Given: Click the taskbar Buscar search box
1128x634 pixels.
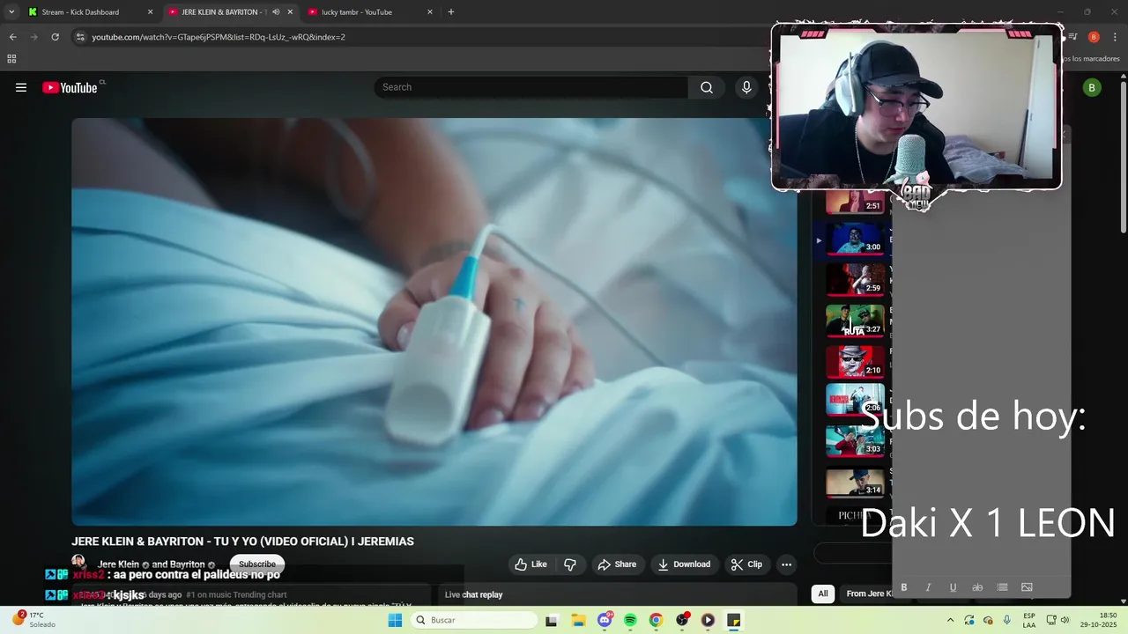Looking at the screenshot, I should pos(474,620).
